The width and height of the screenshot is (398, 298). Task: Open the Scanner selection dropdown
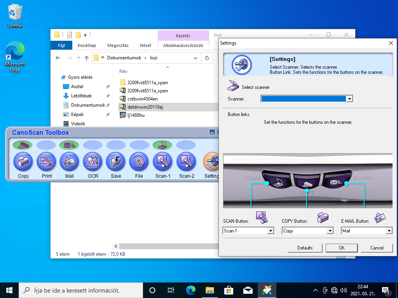349,99
